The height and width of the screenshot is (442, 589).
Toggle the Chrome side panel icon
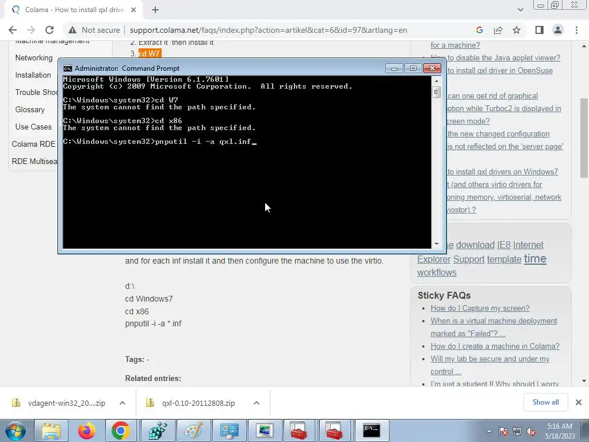point(540,30)
